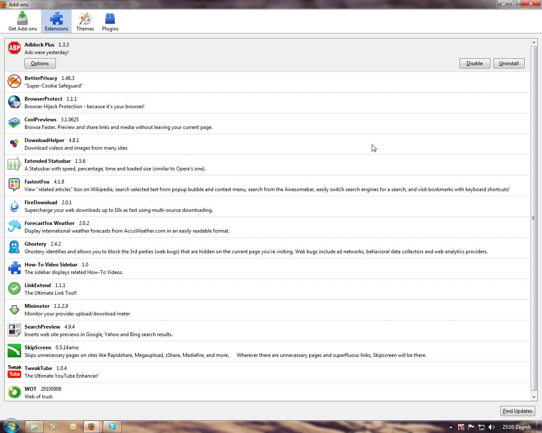
Task: Click the 'Web of trust.' description text
Action: [39, 397]
